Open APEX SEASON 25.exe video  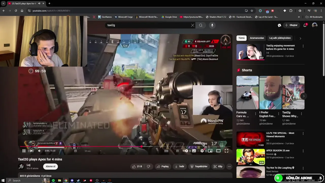pos(251,157)
